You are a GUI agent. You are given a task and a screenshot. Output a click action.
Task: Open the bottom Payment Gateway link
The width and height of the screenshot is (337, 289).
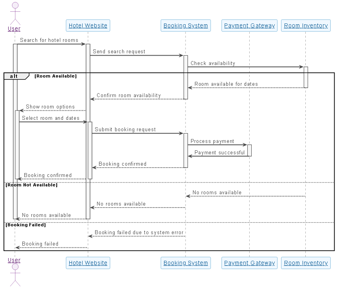tap(249, 263)
